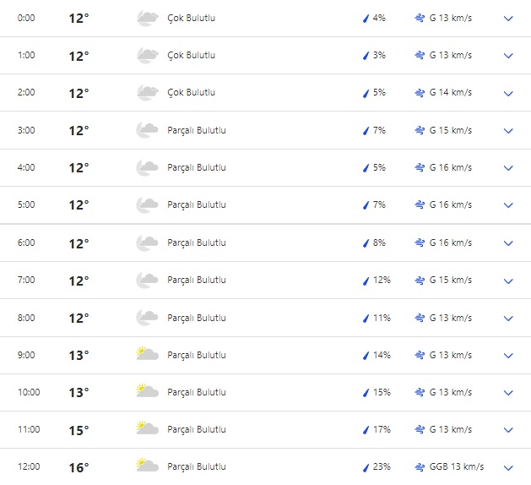Click the cloudy weather icon at 0:00

(x=147, y=18)
